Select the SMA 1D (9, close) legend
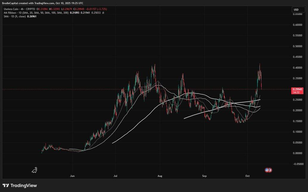This screenshot has width=308, height=192. point(13,16)
